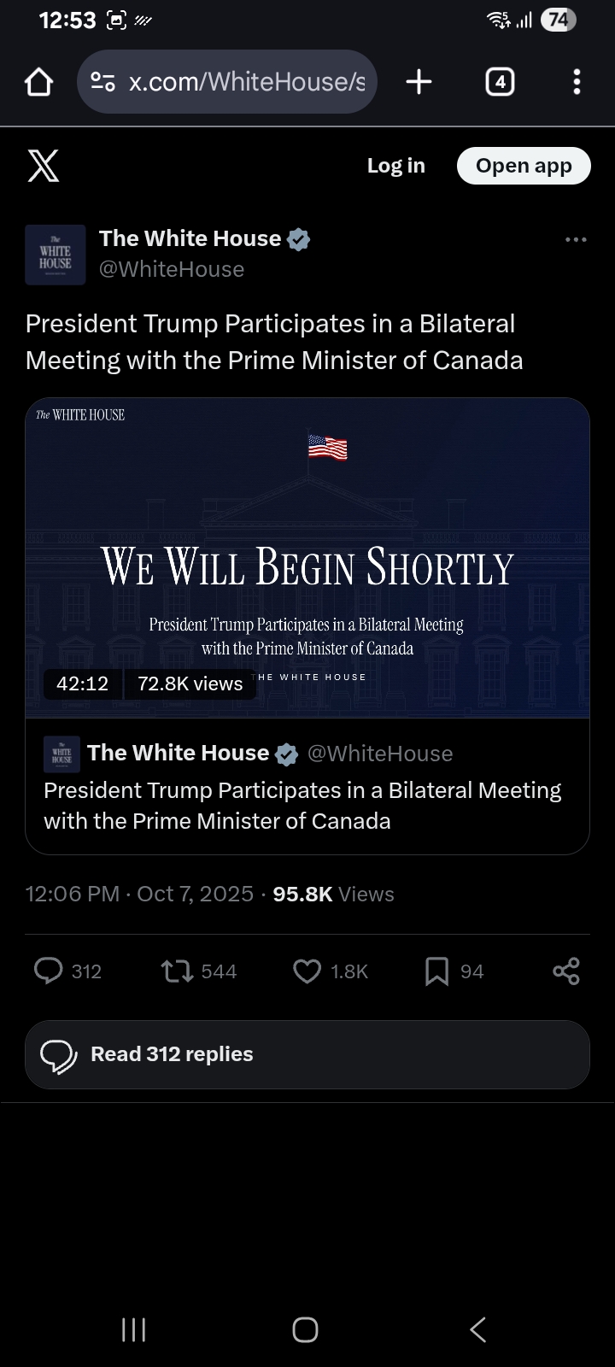Open site info icon in address bar

tap(102, 82)
